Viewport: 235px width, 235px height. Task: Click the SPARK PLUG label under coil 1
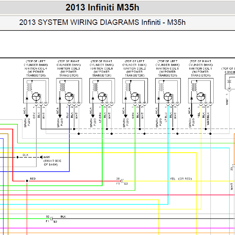point(192,123)
